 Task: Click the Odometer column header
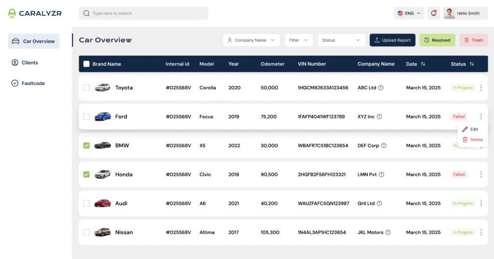[x=272, y=64]
